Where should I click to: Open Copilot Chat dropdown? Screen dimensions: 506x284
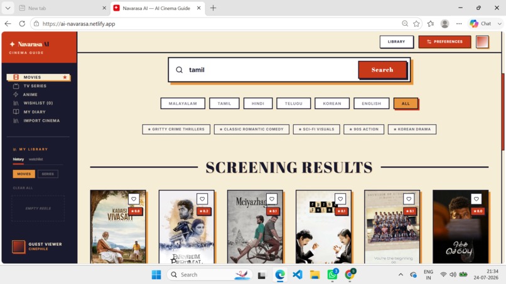500,24
